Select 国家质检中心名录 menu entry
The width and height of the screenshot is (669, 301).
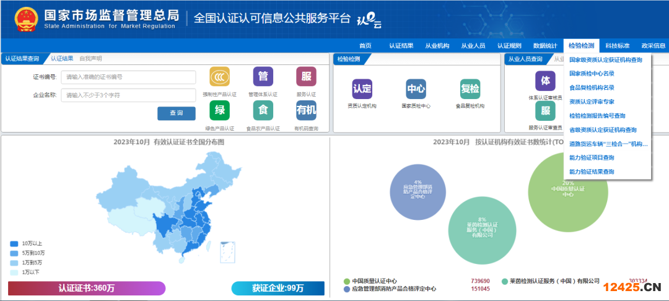[592, 74]
